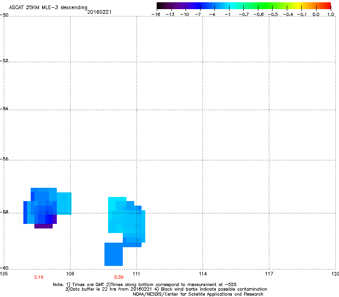Screen dimensions: 339x297
Task: Click the -54 latitude axis label
Action: tap(4, 108)
